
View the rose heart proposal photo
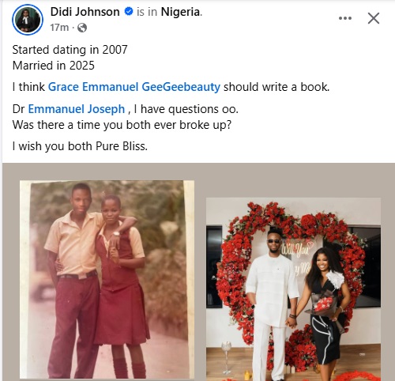coord(293,289)
